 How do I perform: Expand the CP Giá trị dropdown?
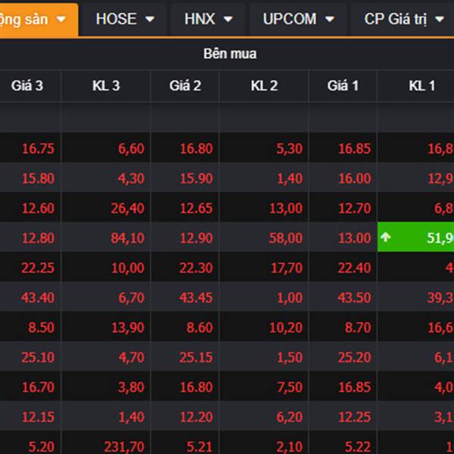pyautogui.click(x=403, y=19)
